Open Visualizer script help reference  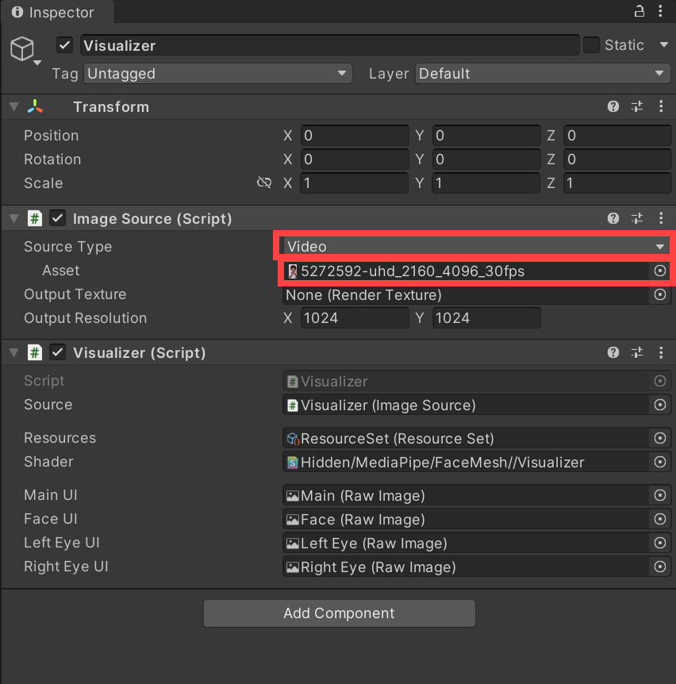[x=613, y=352]
